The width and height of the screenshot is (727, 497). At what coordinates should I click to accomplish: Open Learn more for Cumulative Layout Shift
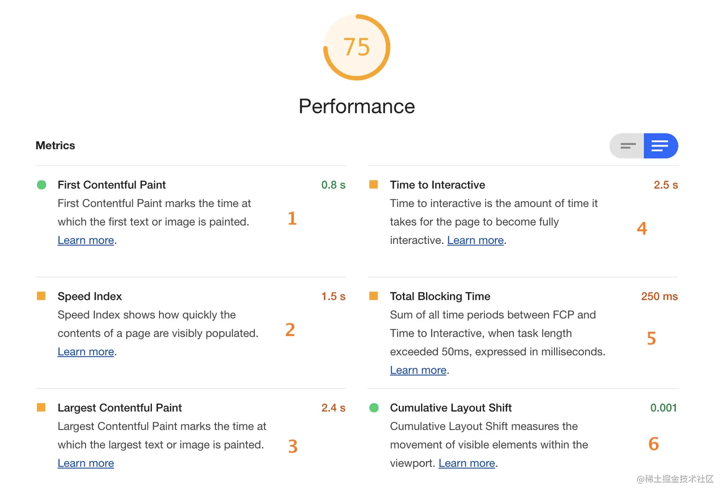(466, 463)
